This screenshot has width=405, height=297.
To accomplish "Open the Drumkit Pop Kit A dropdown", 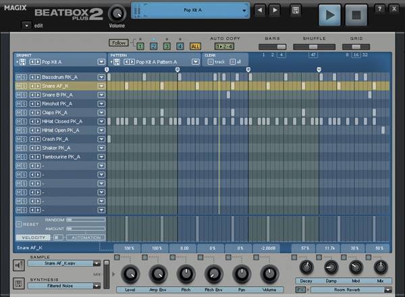I will [x=101, y=62].
